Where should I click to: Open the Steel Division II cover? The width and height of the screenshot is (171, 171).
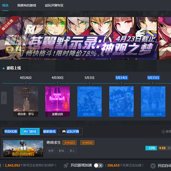point(89,102)
